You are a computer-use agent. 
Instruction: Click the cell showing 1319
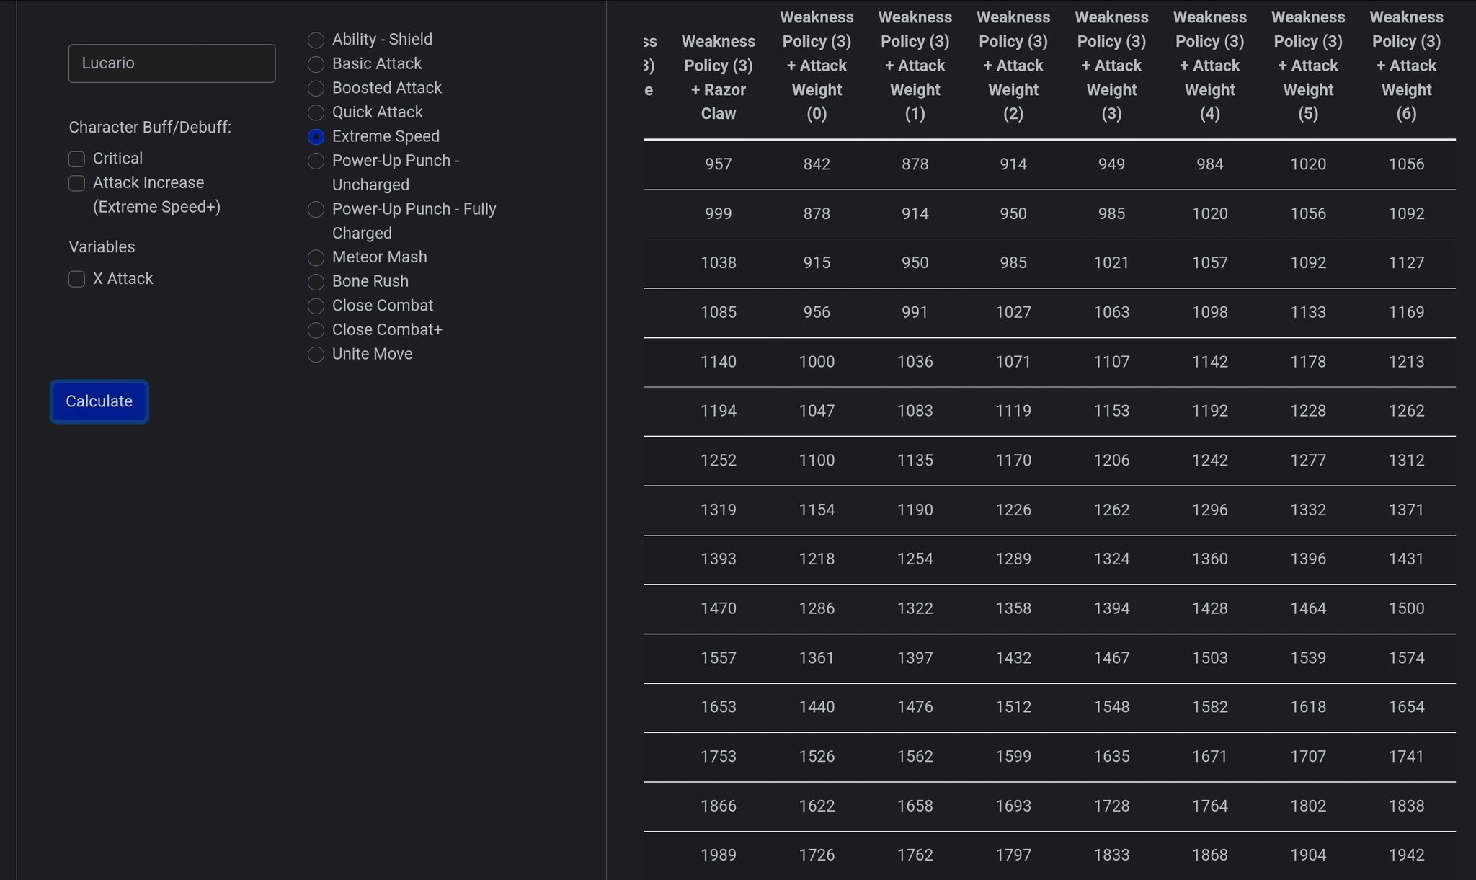tap(719, 510)
